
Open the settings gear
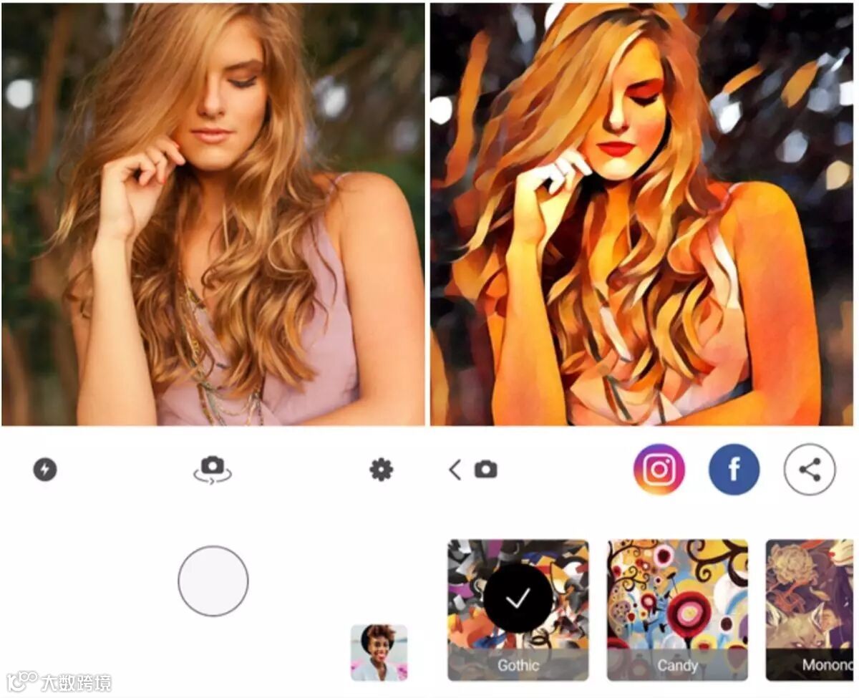pyautogui.click(x=381, y=470)
